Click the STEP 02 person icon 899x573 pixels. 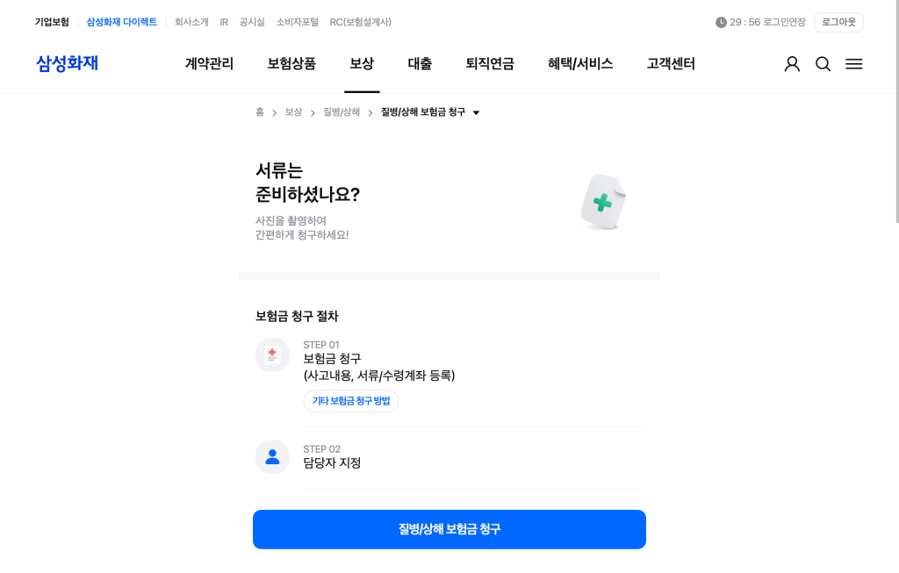pos(272,456)
